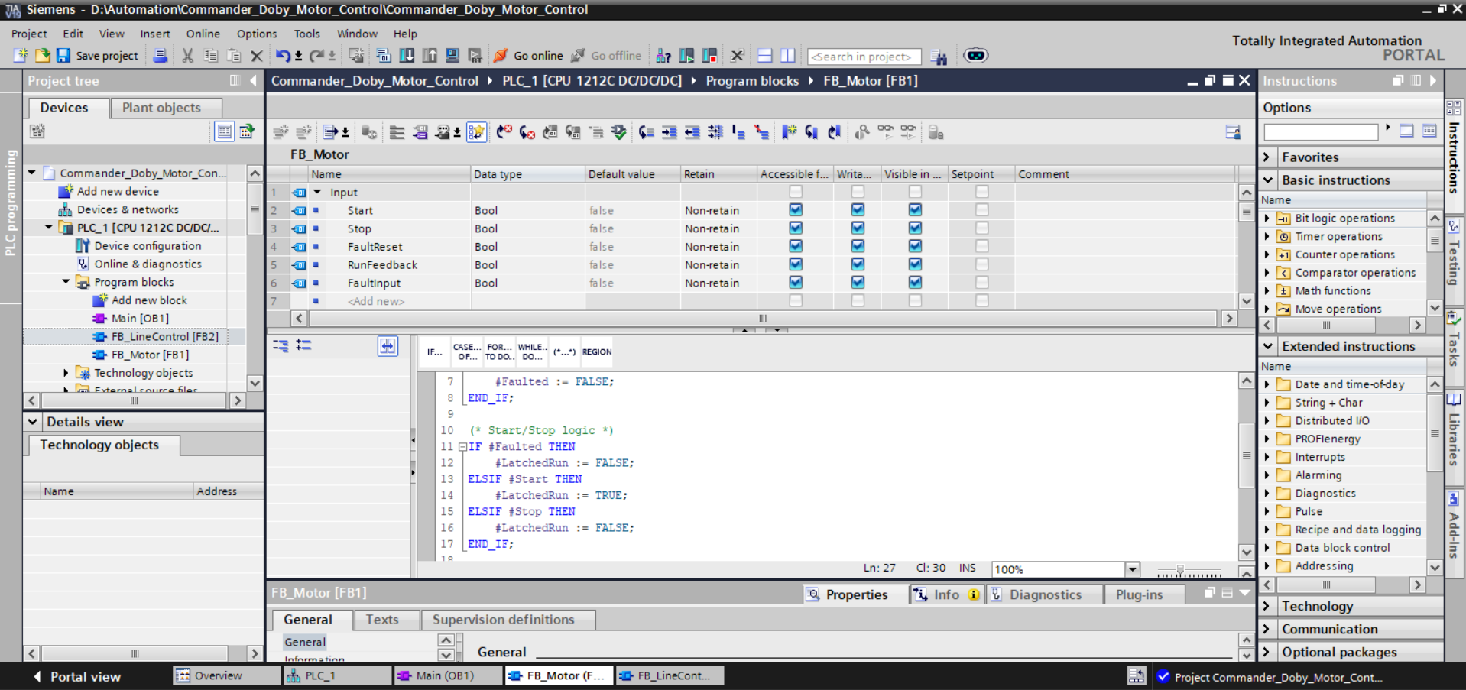Viewport: 1466px width, 690px height.
Task: Expand Bit logic operations folder
Action: (x=1267, y=219)
